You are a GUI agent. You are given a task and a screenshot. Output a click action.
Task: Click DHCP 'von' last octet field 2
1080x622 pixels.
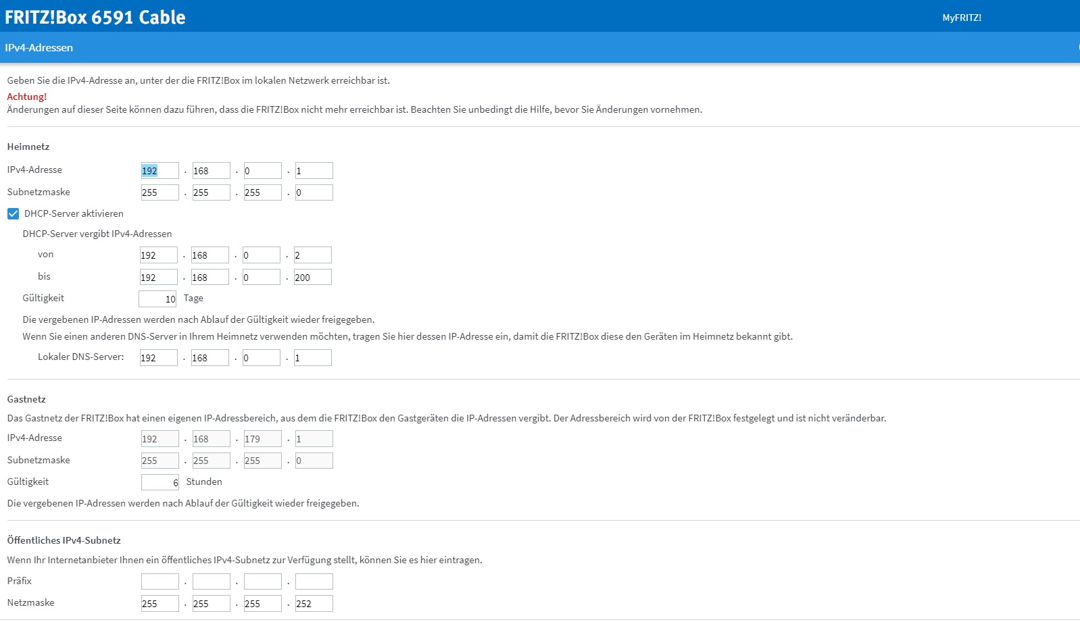click(313, 255)
